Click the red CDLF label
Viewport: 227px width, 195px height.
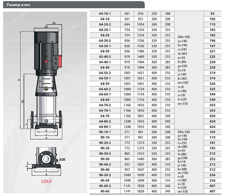(x=46, y=182)
